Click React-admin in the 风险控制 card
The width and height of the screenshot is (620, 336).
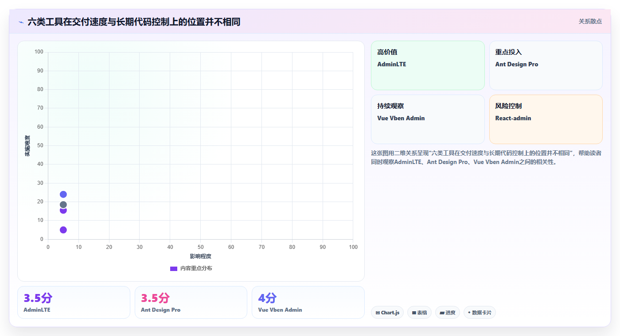(513, 118)
